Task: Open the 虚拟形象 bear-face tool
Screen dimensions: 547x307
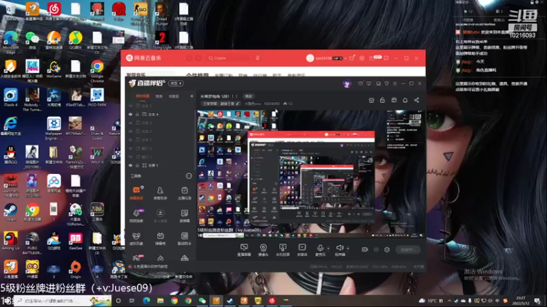Action: click(136, 238)
